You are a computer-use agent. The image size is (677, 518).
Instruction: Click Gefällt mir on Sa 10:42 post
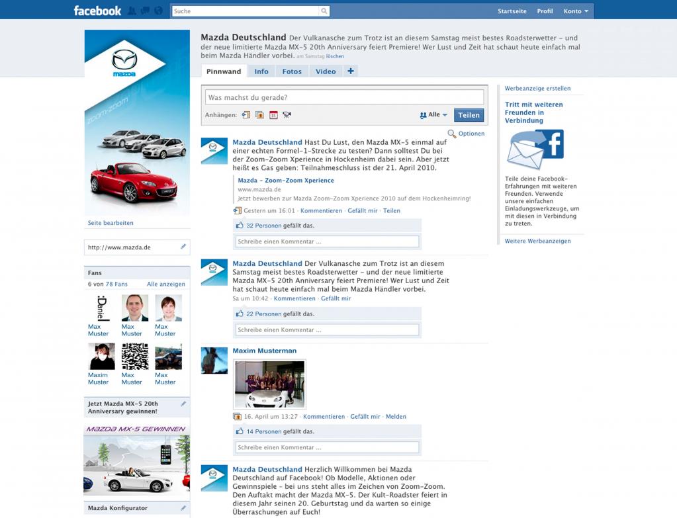[336, 298]
